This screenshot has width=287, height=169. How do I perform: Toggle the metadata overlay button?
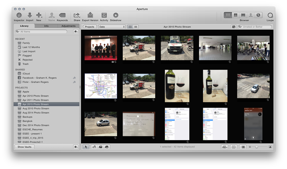point(243,147)
